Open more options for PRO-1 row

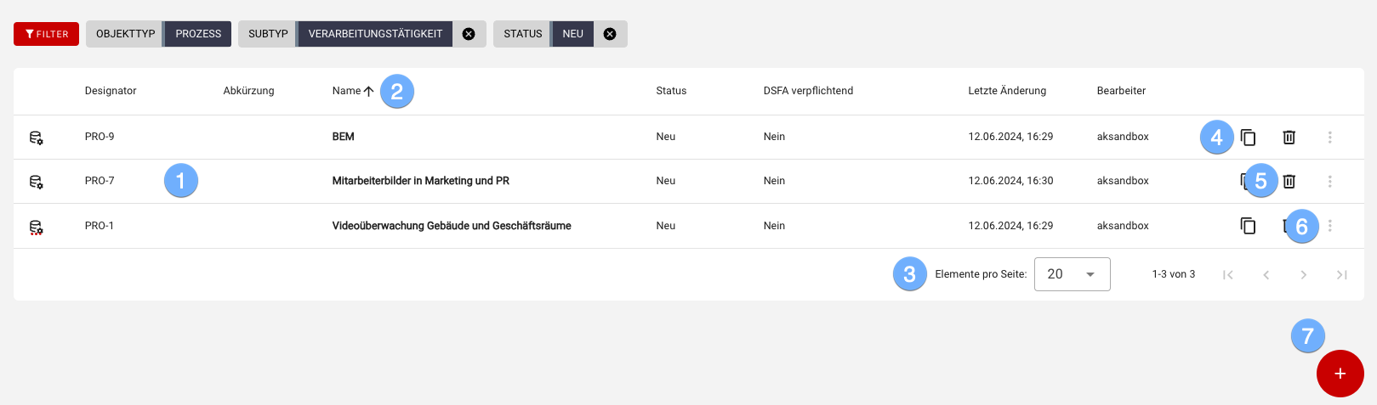(1329, 226)
